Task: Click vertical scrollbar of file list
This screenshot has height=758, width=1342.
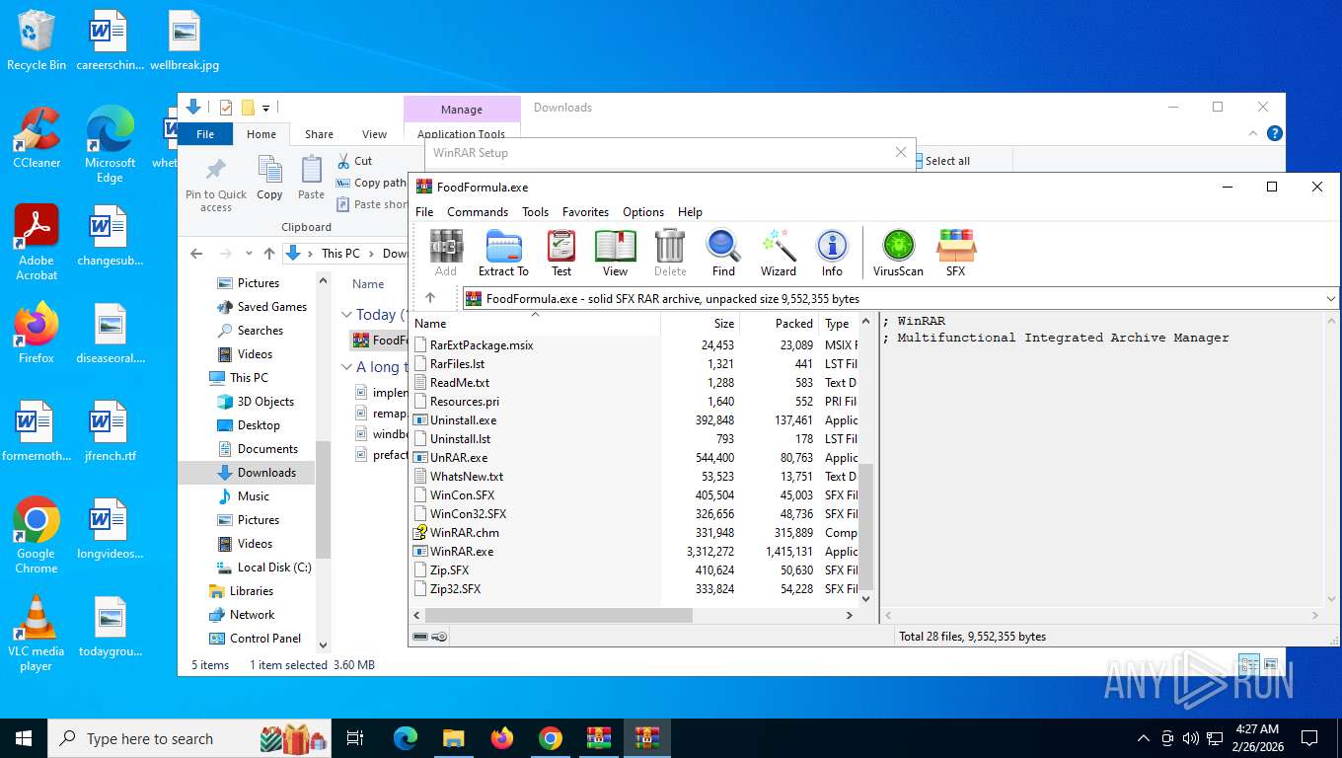Action: point(866,526)
